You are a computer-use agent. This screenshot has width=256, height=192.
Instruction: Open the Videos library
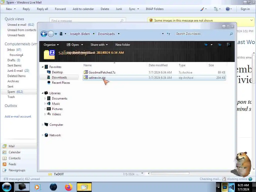(x=56, y=114)
